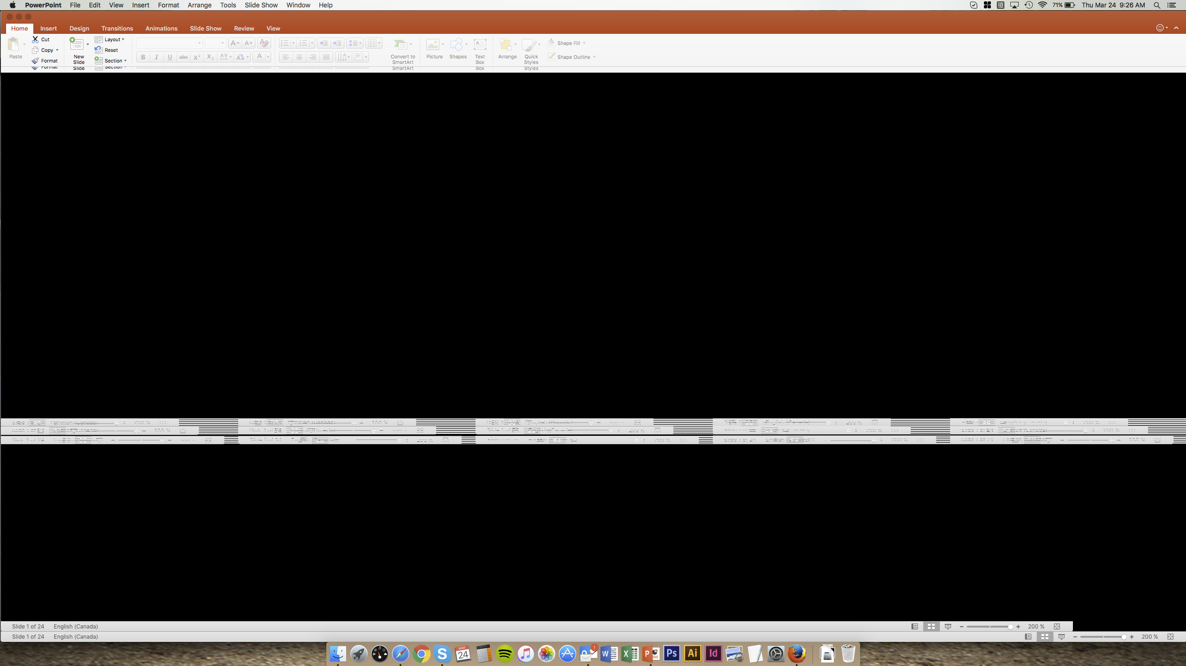The image size is (1186, 666).
Task: Click the Convert to SmartArt icon
Action: point(400,44)
